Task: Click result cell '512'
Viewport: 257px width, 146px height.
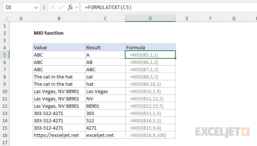Action: point(105,120)
